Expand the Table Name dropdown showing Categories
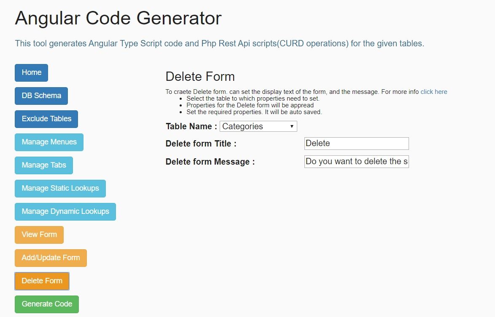495x317 pixels. pos(258,126)
